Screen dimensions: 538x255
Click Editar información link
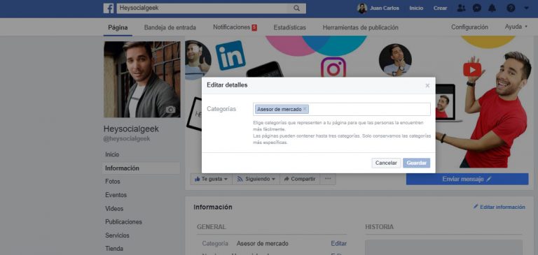pyautogui.click(x=499, y=207)
